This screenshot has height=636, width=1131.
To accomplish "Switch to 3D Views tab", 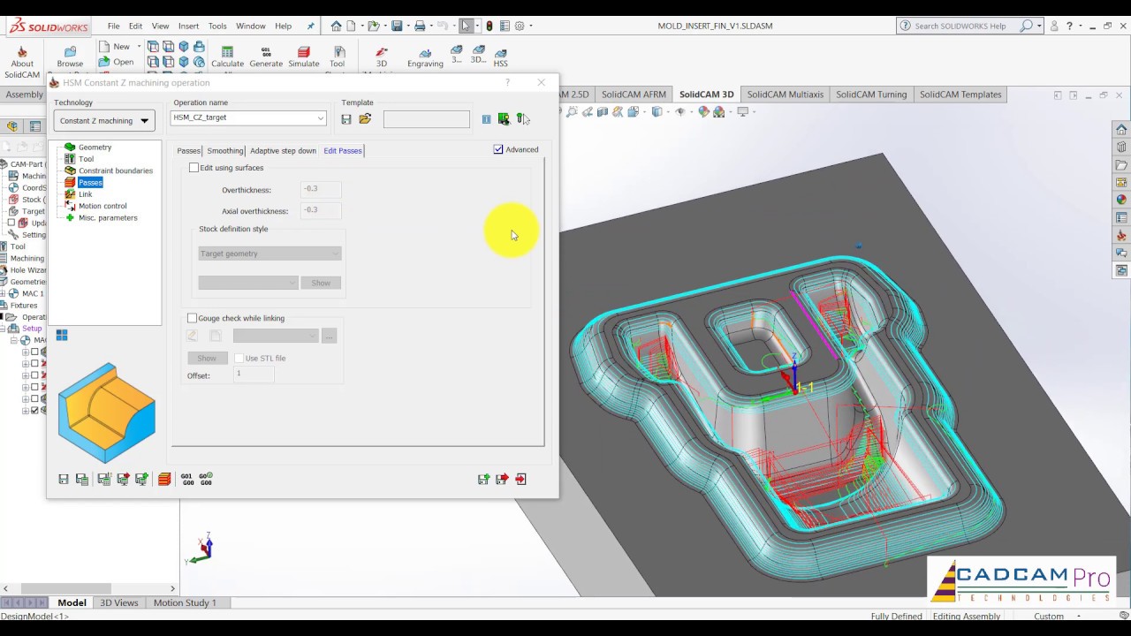I will click(x=118, y=602).
